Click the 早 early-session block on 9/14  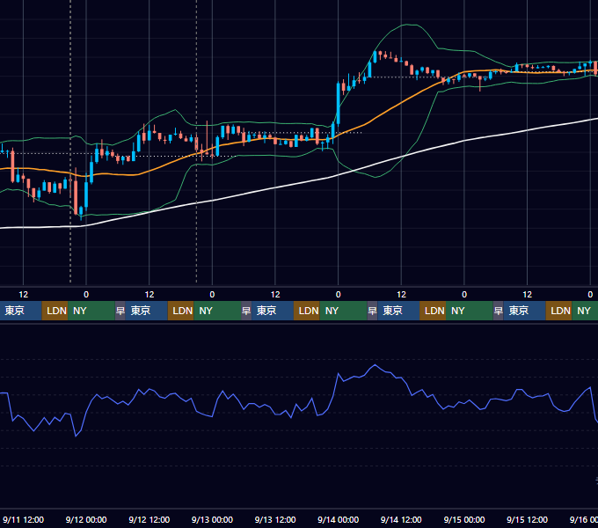[372, 311]
